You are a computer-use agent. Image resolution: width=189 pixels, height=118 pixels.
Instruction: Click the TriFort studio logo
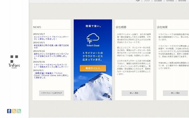point(14,62)
